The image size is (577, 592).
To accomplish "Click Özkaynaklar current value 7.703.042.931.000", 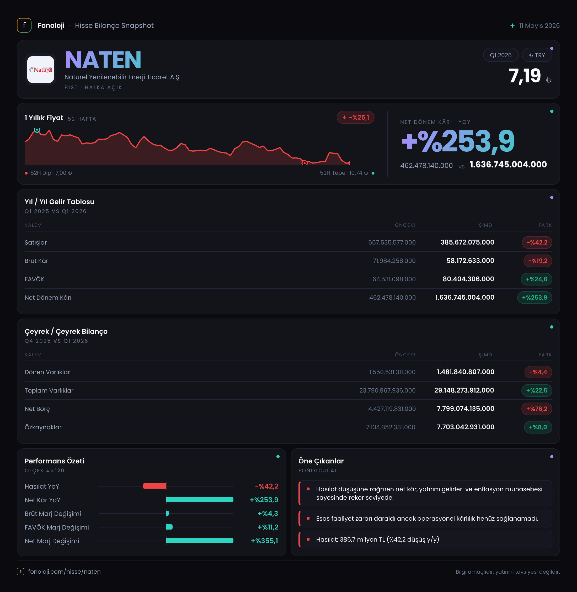I will click(x=466, y=427).
